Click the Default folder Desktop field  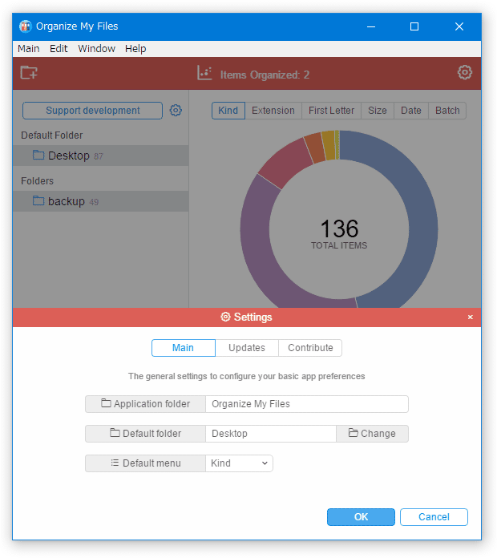click(x=271, y=434)
